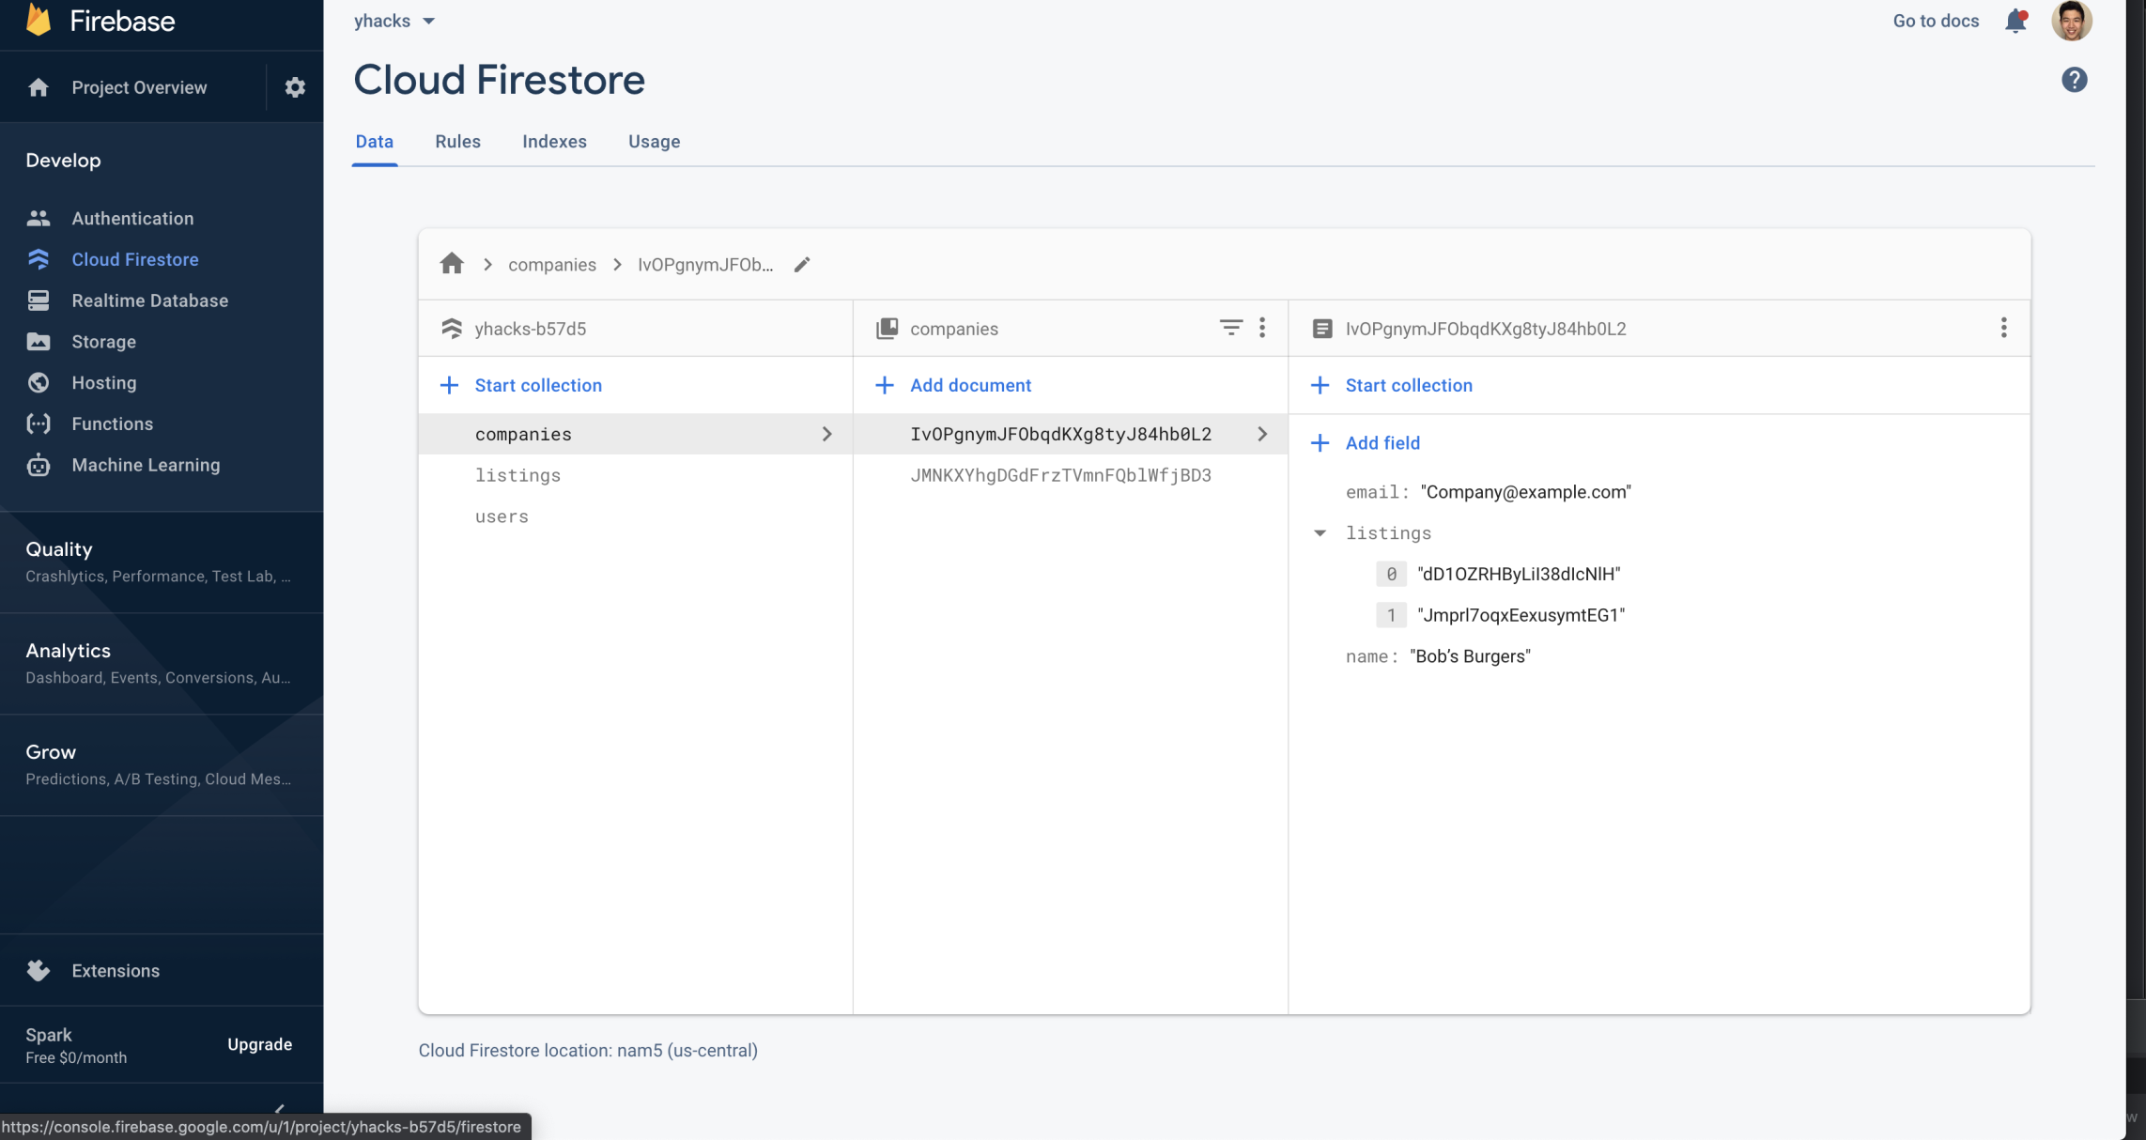
Task: Open the notifications bell
Action: tap(2015, 21)
